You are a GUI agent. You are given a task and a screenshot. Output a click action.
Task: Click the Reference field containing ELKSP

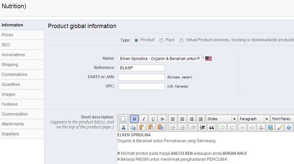142,68
